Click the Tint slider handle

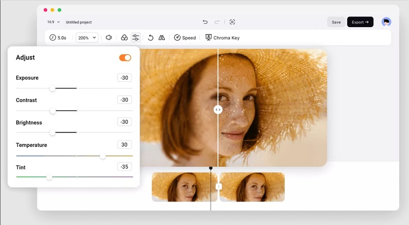click(x=49, y=177)
